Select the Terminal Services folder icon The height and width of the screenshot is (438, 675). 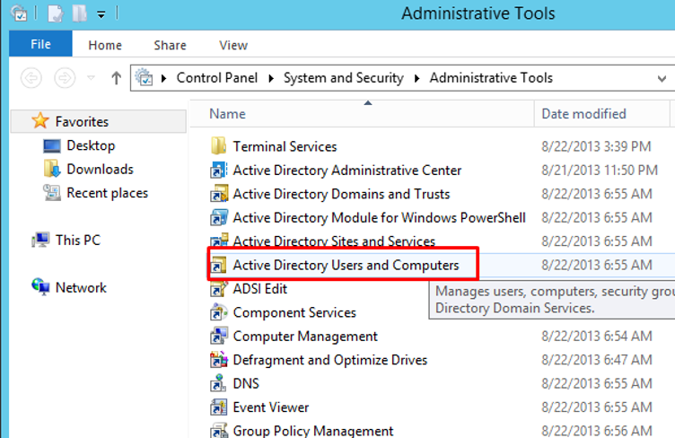pyautogui.click(x=218, y=146)
